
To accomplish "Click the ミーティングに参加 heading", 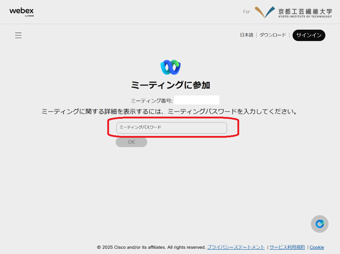I will click(x=171, y=85).
